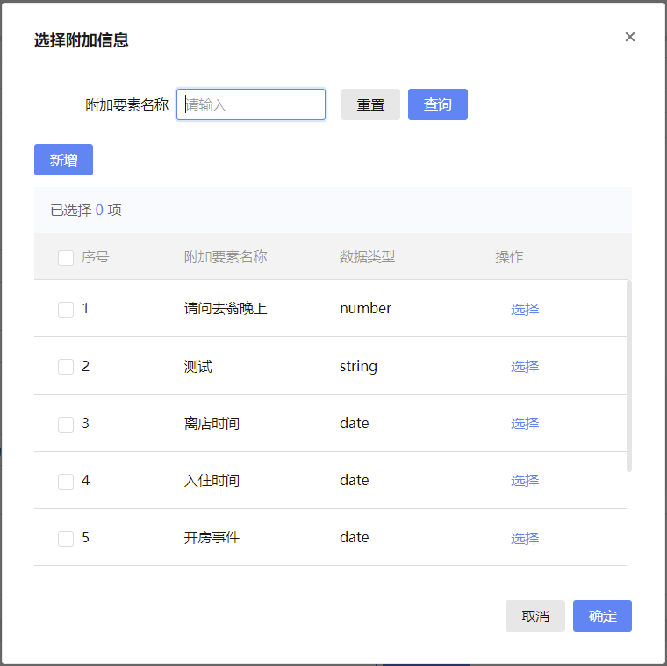The image size is (667, 666).
Task: Click the table's vertical scrollbar
Action: point(629,376)
